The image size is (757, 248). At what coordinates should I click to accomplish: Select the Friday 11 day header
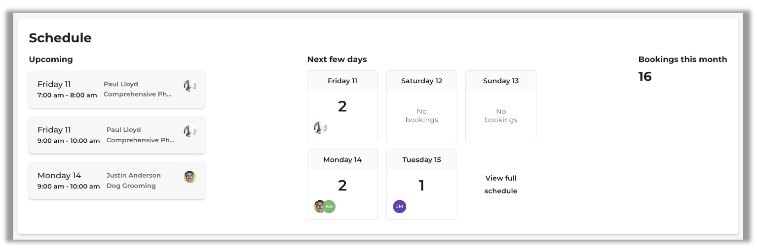[342, 81]
